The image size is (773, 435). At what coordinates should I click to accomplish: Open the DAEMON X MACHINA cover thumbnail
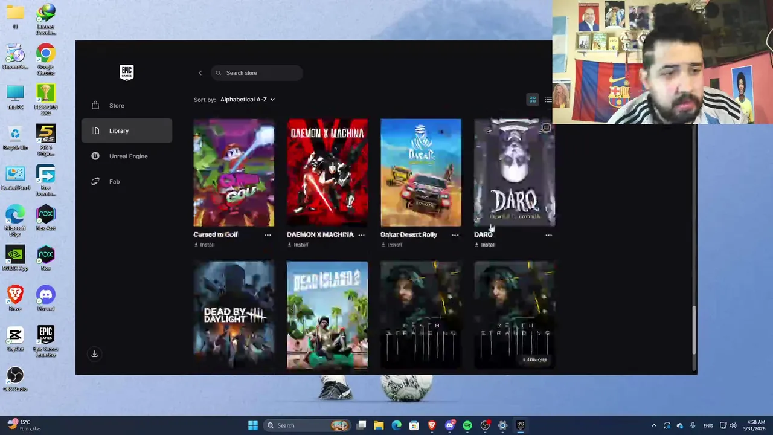[x=327, y=173]
